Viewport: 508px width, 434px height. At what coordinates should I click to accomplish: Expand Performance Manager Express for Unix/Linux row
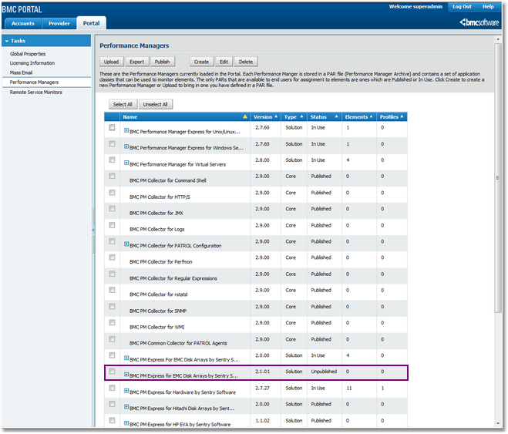(126, 130)
